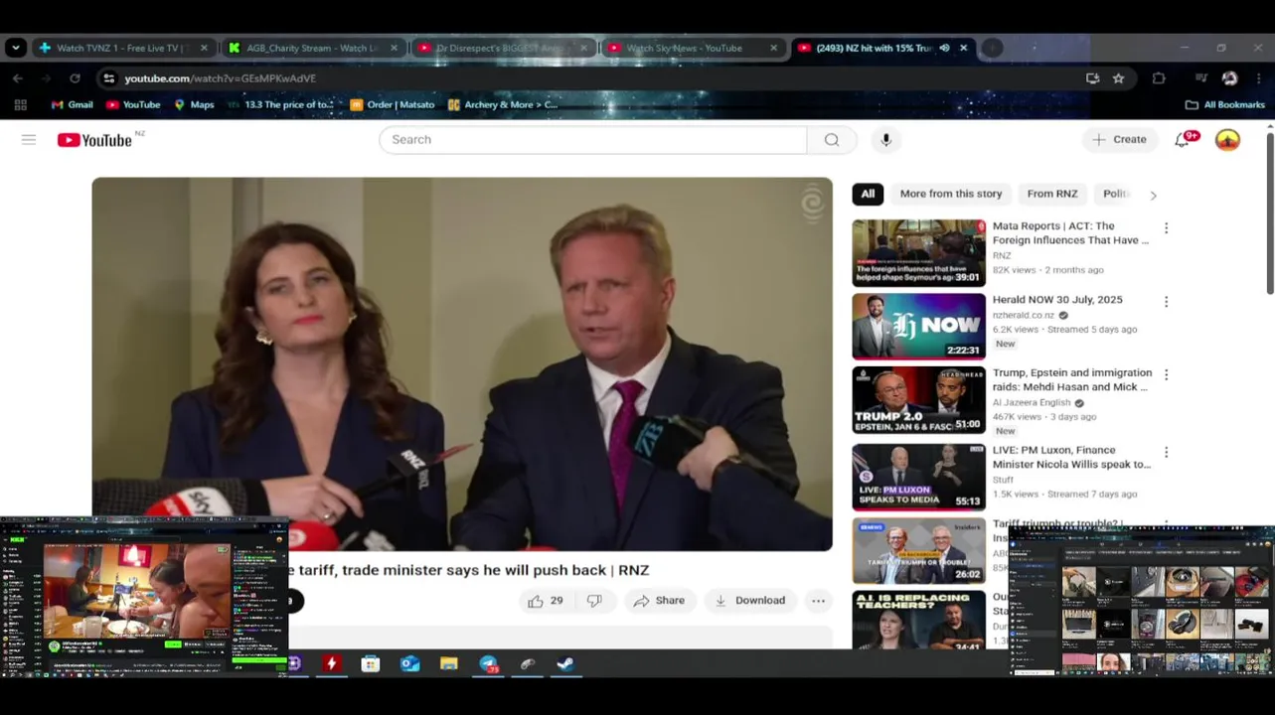Open YouTube bookmark in bookmarks bar
The image size is (1275, 715).
point(133,104)
